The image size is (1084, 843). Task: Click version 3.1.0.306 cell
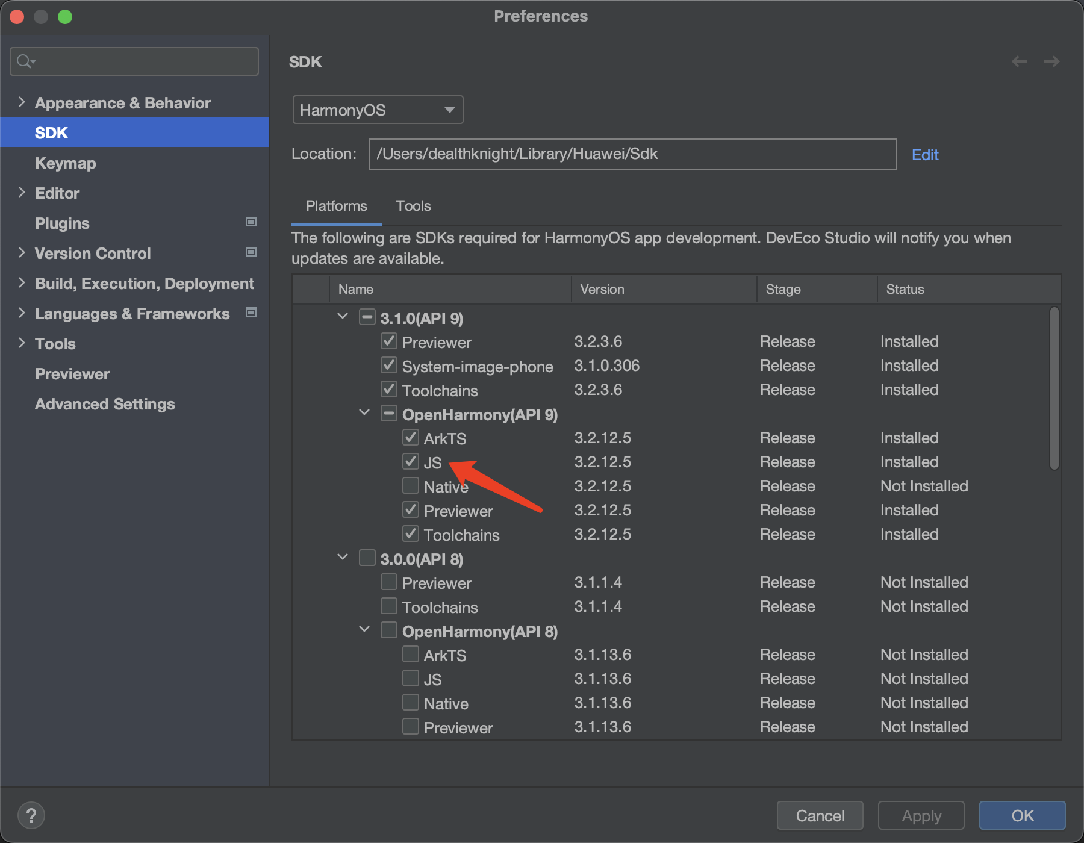point(606,366)
